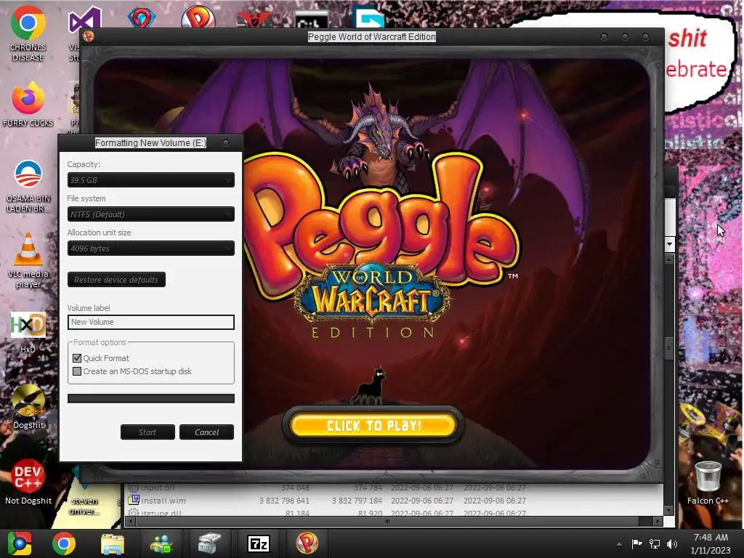
Task: Click the Peggle World of Warcraft Edition title
Action: coord(371,36)
